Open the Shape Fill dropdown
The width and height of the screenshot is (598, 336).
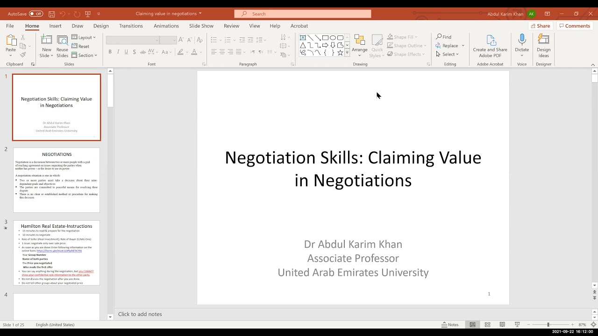[402, 37]
